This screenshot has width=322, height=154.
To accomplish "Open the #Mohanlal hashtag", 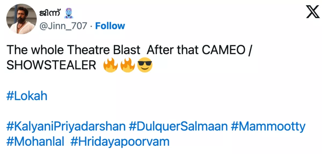I will pyautogui.click(x=35, y=142).
